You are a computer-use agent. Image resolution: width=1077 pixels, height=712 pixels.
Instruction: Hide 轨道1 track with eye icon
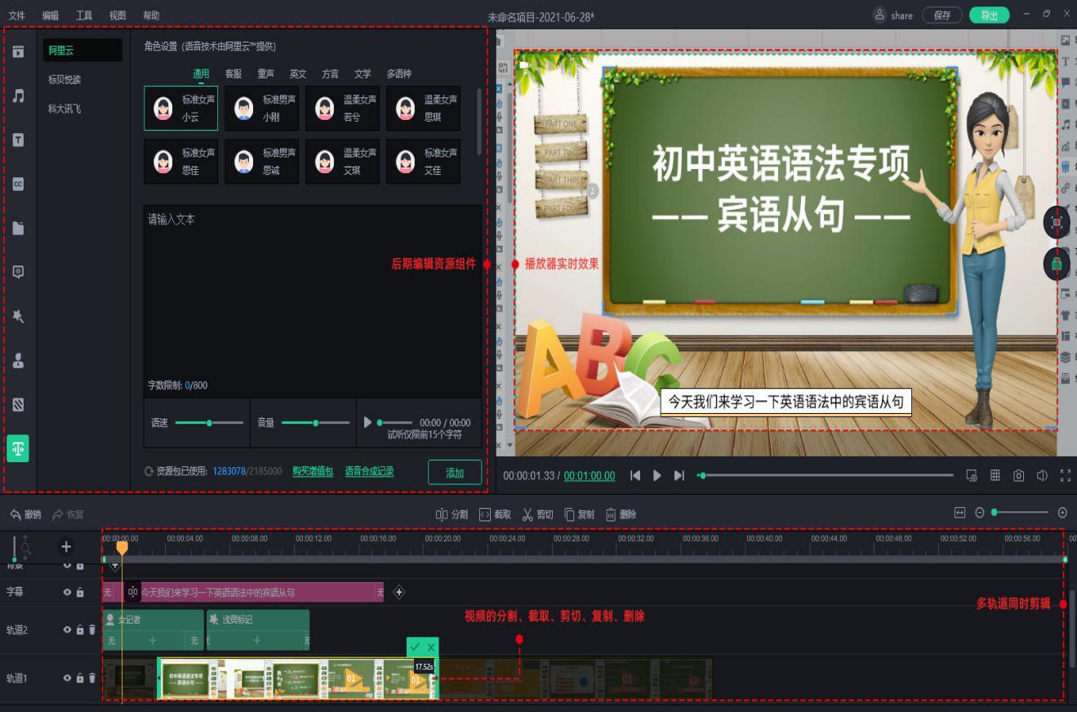pos(68,678)
